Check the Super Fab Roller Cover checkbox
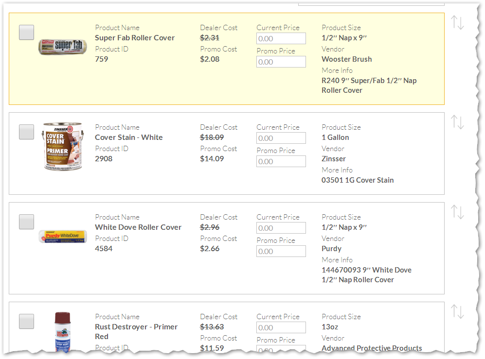This screenshot has width=485, height=359. click(x=27, y=33)
